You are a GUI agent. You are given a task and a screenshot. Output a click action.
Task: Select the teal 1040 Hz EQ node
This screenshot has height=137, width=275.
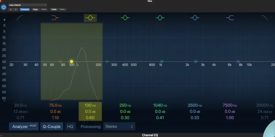[x=162, y=62]
